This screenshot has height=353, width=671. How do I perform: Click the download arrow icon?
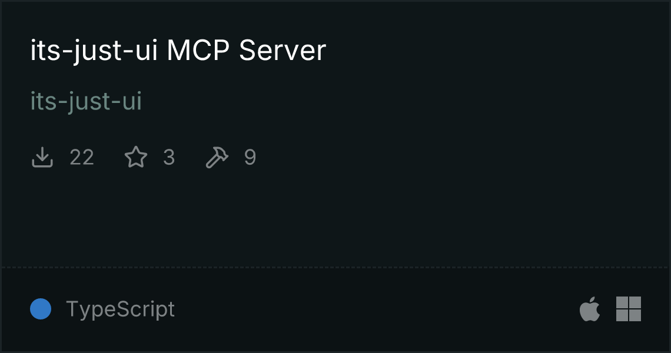(42, 157)
